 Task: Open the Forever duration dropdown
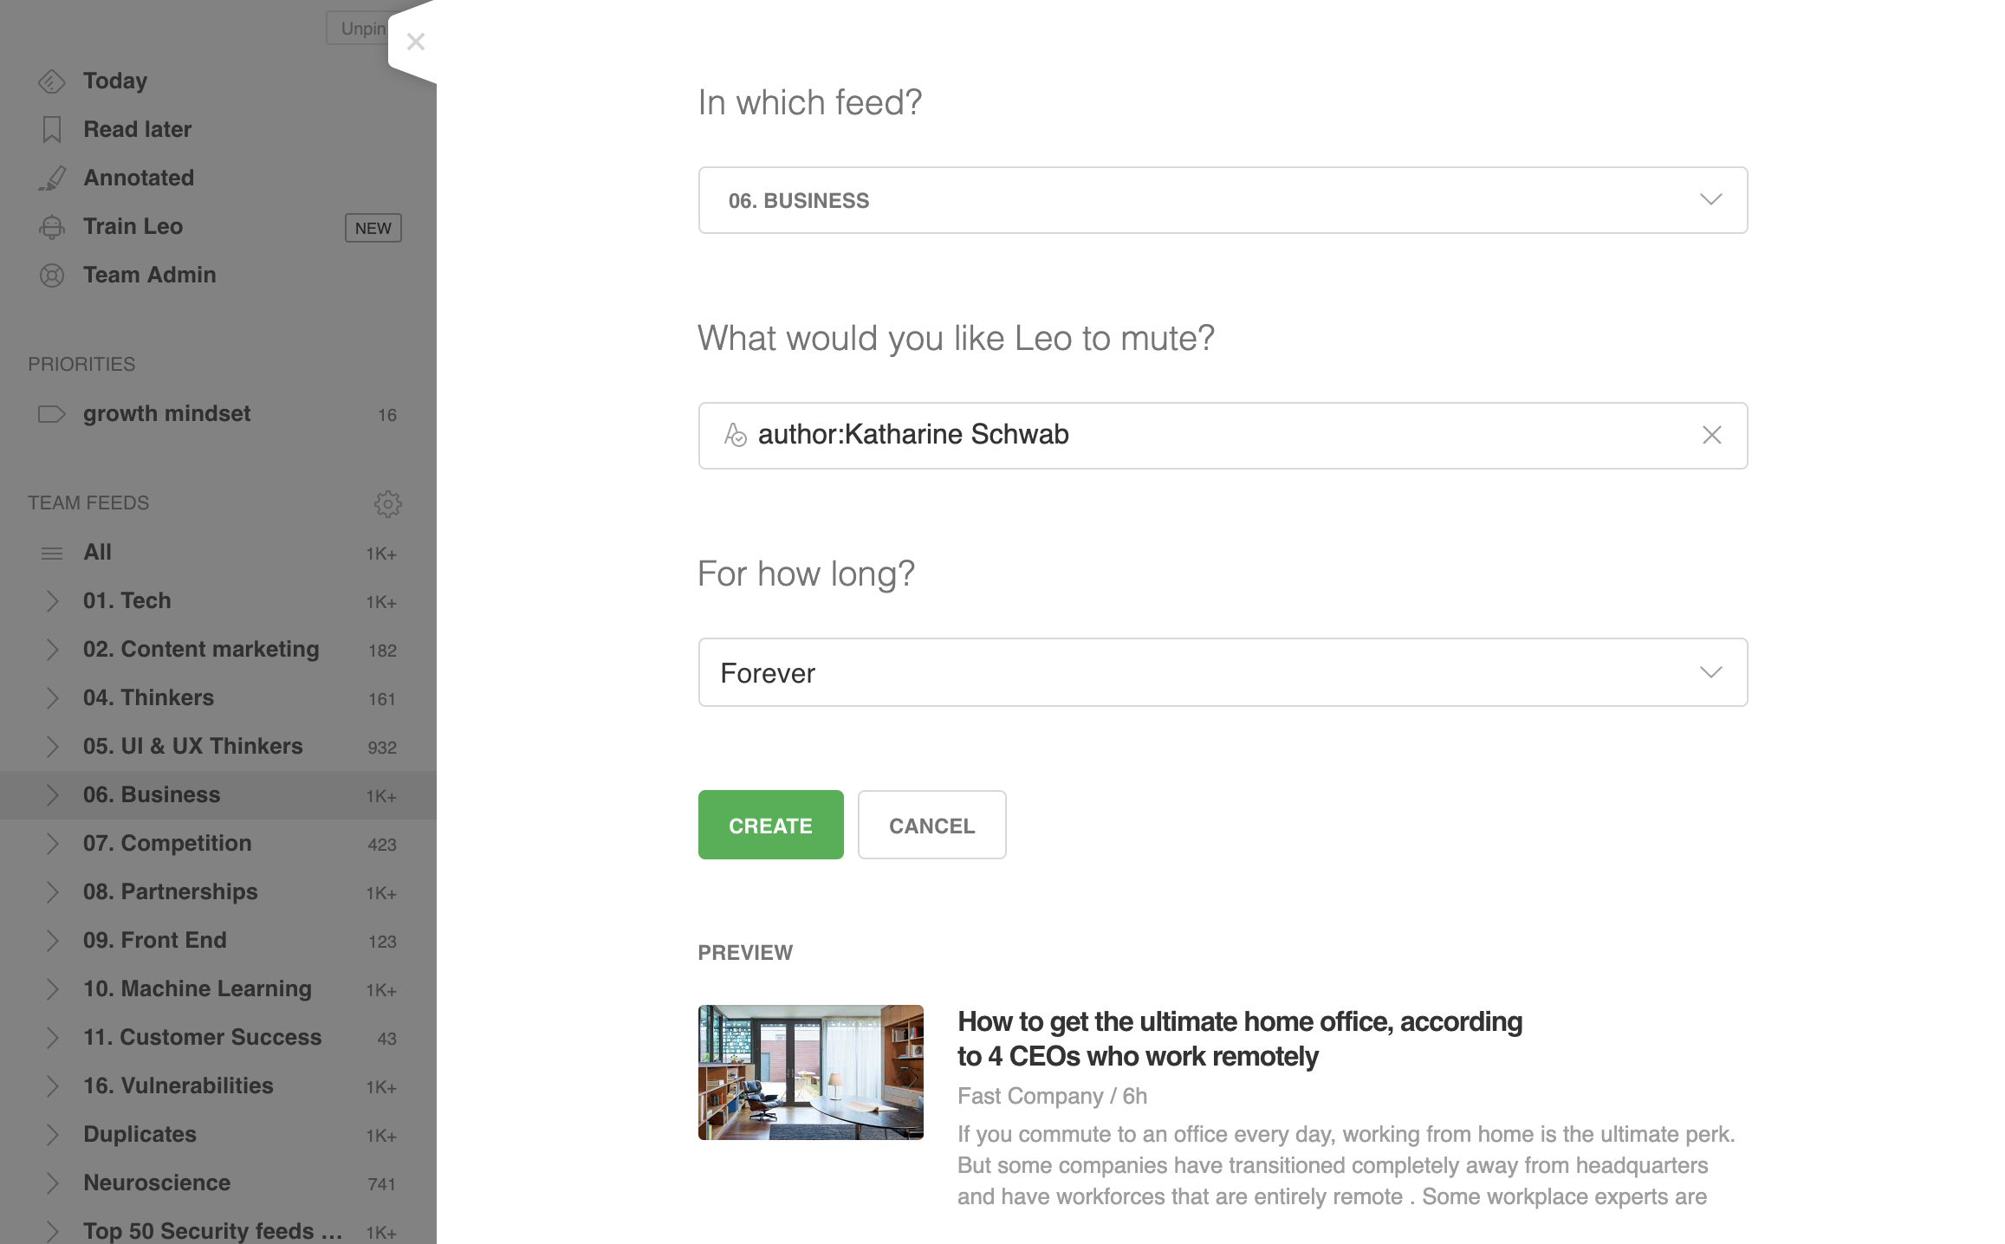(x=1223, y=672)
